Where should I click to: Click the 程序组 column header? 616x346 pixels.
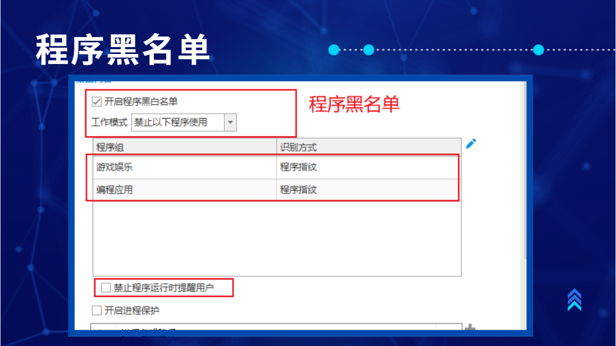185,147
